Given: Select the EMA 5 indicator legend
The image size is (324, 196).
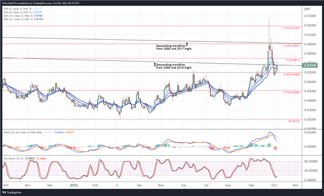Looking at the screenshot, I should 23,9.
